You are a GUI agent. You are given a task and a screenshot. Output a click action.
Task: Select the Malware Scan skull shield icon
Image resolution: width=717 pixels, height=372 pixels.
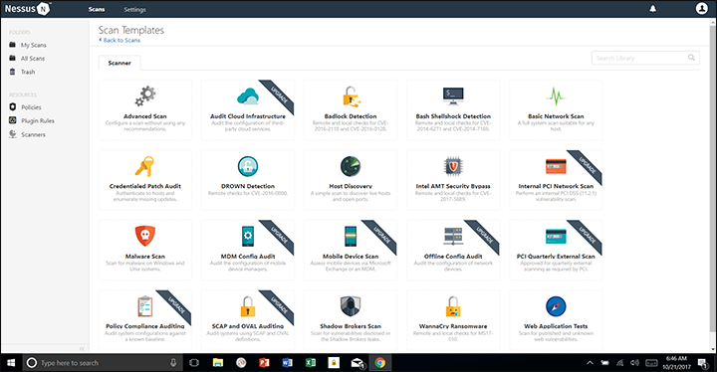145,237
